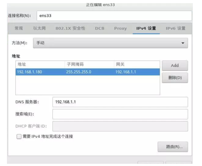This screenshot has height=166, width=202.
Task: Enable the 需要 IPv4 地址完成这个连接 checkbox
Action: 19,137
